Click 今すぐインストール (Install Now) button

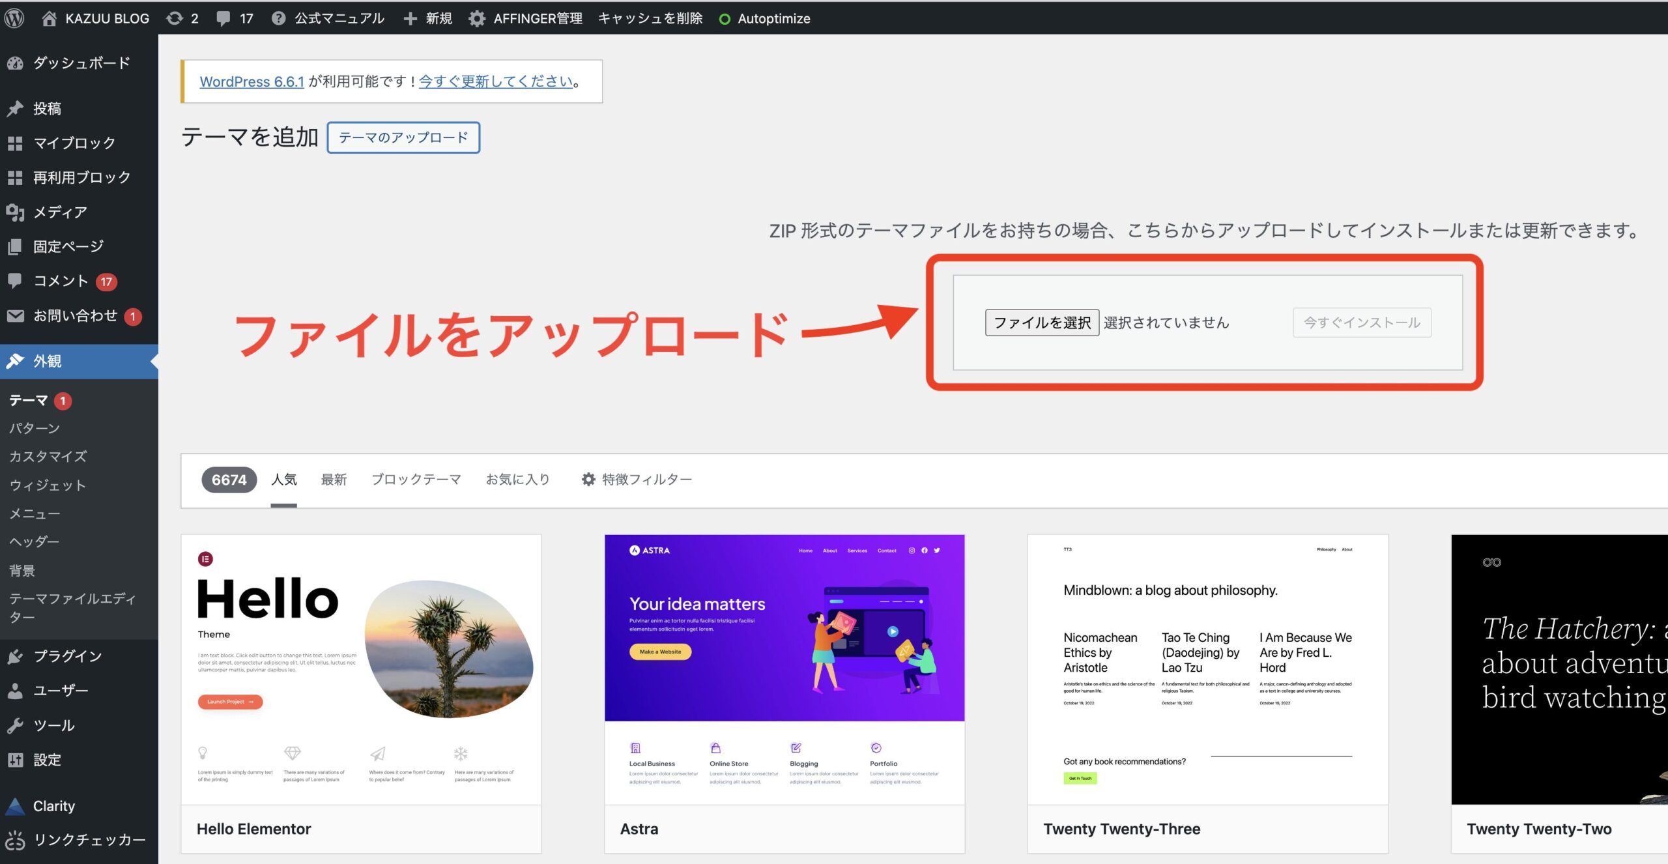pyautogui.click(x=1363, y=322)
